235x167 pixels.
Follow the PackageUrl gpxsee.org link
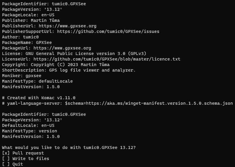point(62,48)
